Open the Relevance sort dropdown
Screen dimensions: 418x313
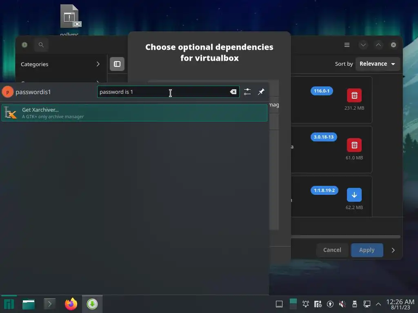point(378,64)
